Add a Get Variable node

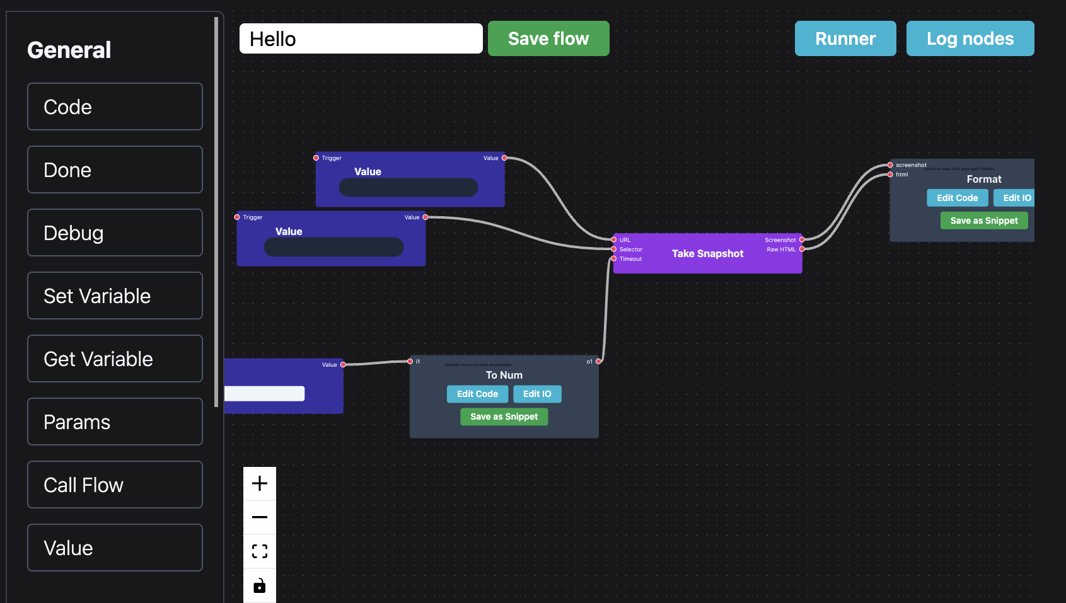(x=115, y=359)
